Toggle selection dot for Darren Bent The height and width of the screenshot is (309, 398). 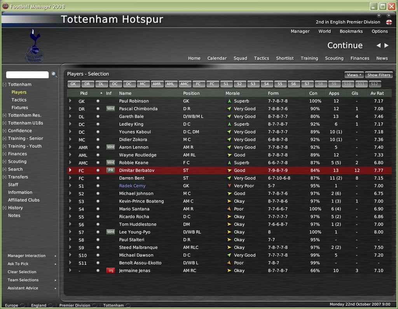98,178
